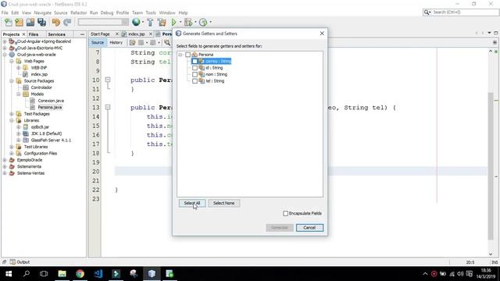500x281 pixels.
Task: Switch to the Services tab
Action: point(57,34)
